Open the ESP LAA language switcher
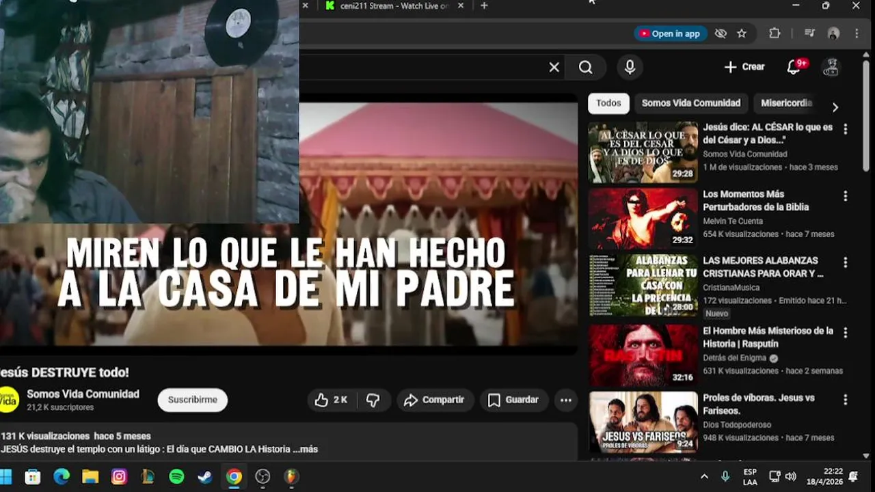Screen dimensions: 875x492 pos(750,476)
